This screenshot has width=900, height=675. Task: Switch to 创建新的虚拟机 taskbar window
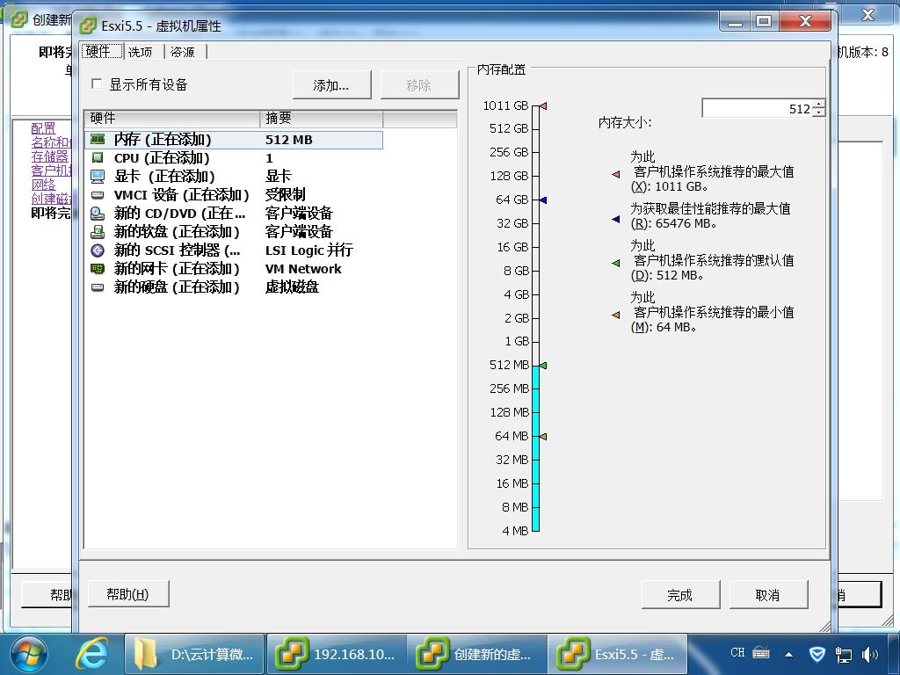pyautogui.click(x=476, y=654)
